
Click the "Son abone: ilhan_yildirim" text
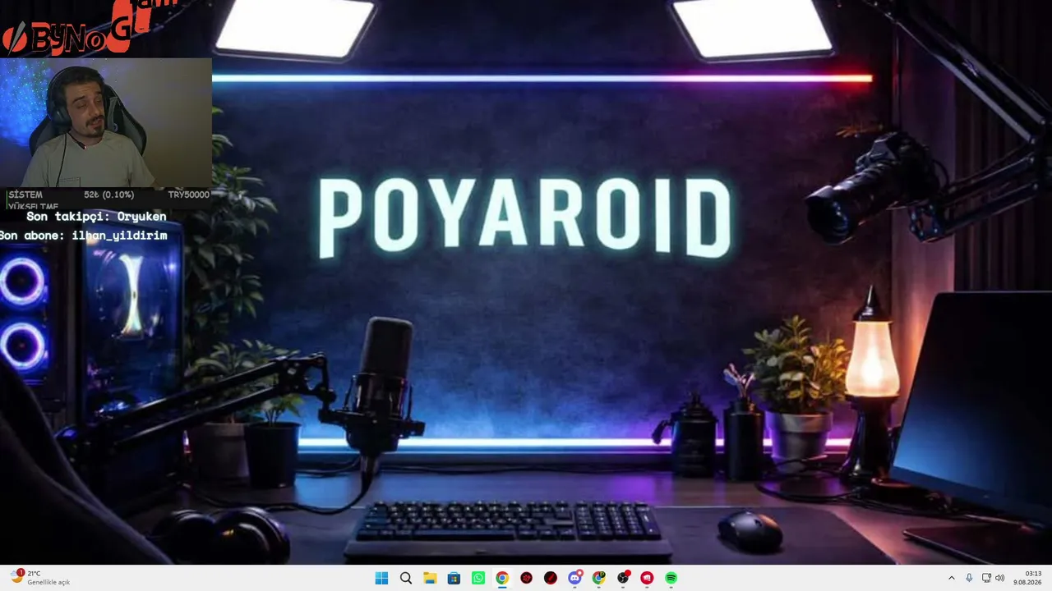83,236
